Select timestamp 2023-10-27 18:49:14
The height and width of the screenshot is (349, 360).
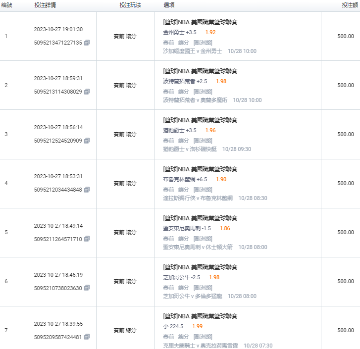tap(58, 226)
